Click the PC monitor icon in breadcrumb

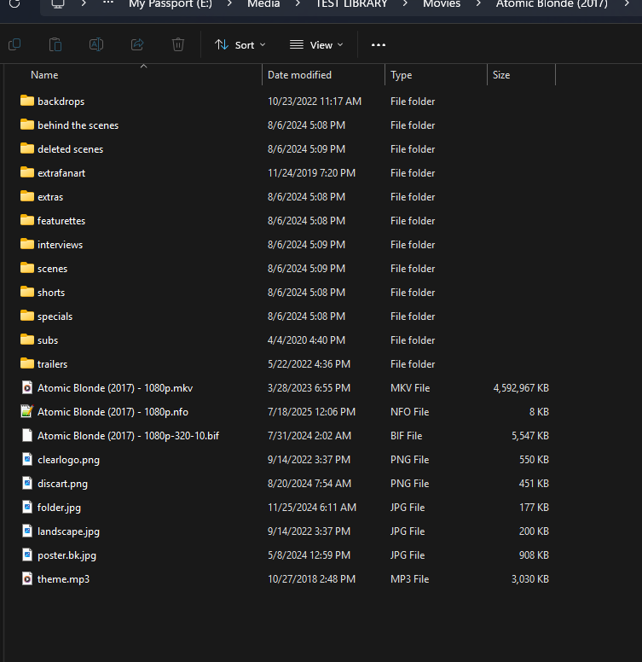click(58, 4)
